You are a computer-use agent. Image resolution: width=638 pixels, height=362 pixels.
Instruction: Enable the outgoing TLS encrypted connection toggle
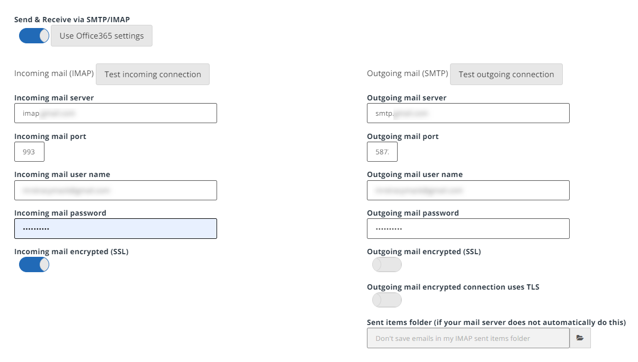(387, 300)
